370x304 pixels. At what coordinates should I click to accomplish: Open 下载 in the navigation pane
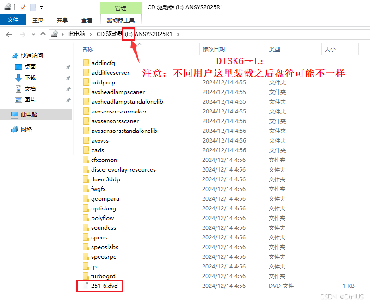click(25, 78)
